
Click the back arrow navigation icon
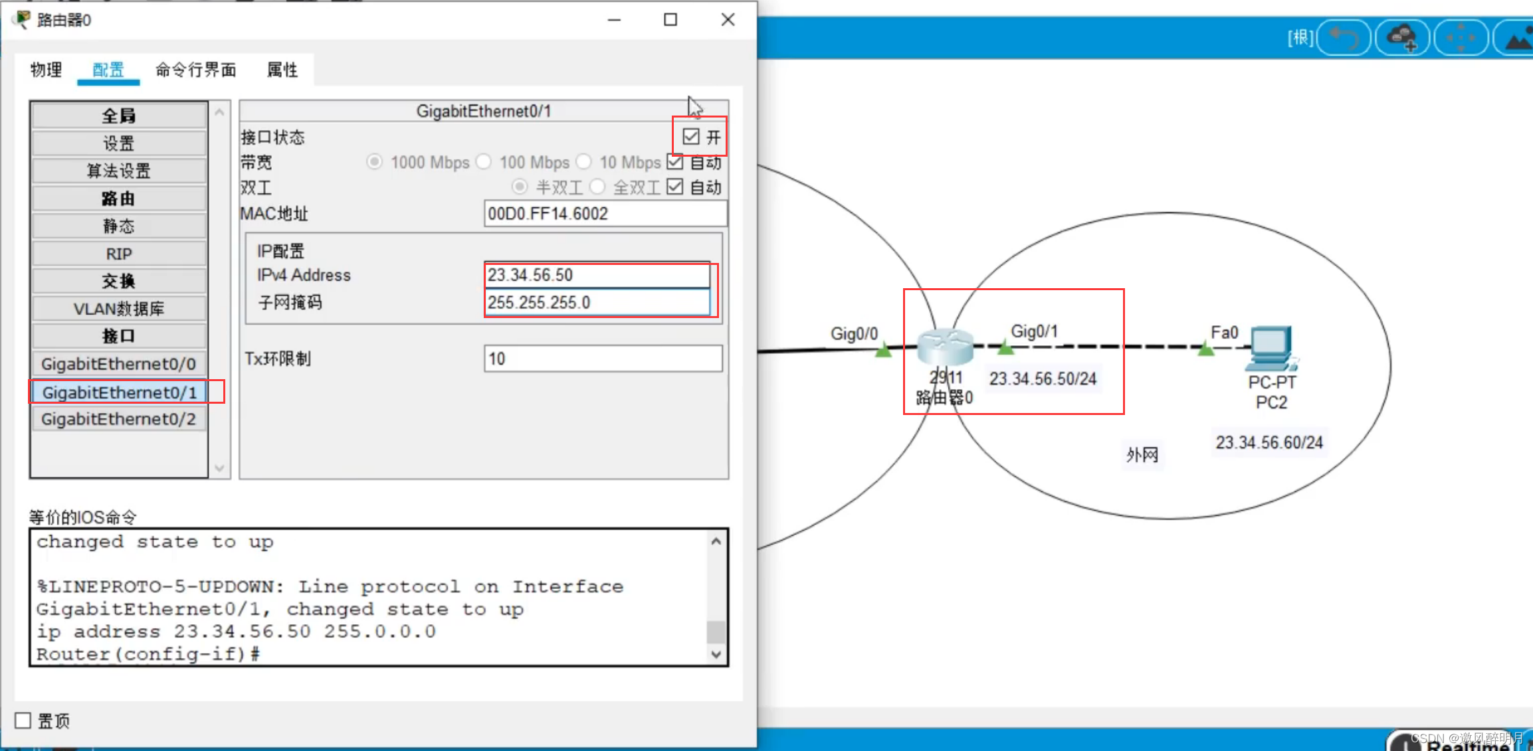(1344, 38)
